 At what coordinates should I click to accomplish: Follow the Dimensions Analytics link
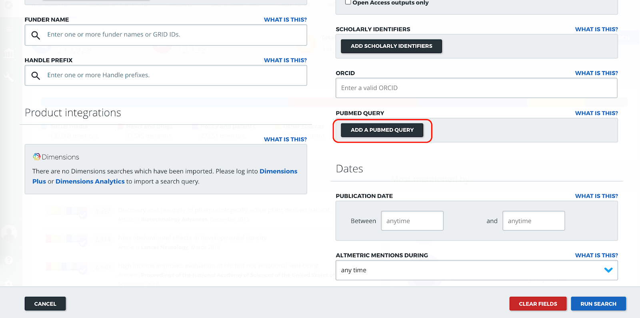click(90, 181)
